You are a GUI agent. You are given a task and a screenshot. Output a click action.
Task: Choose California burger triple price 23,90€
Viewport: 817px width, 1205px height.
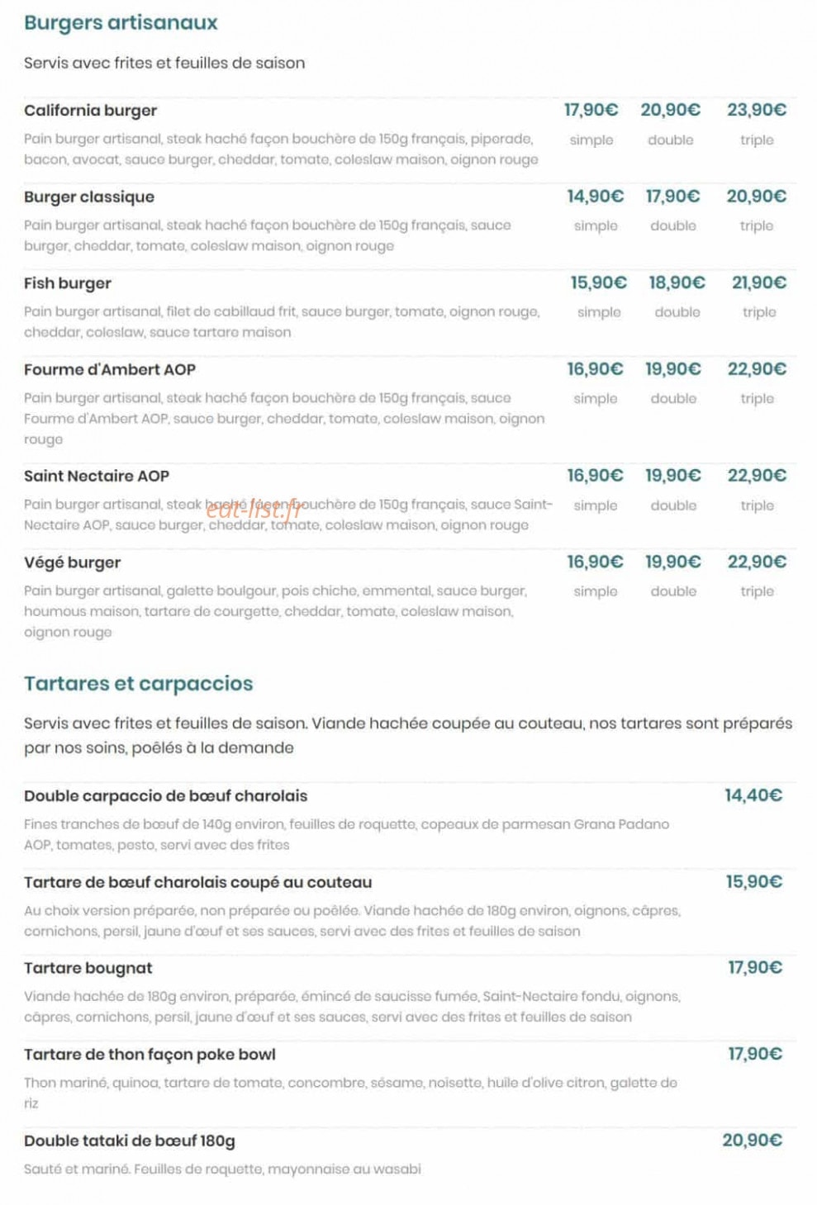[x=757, y=110]
